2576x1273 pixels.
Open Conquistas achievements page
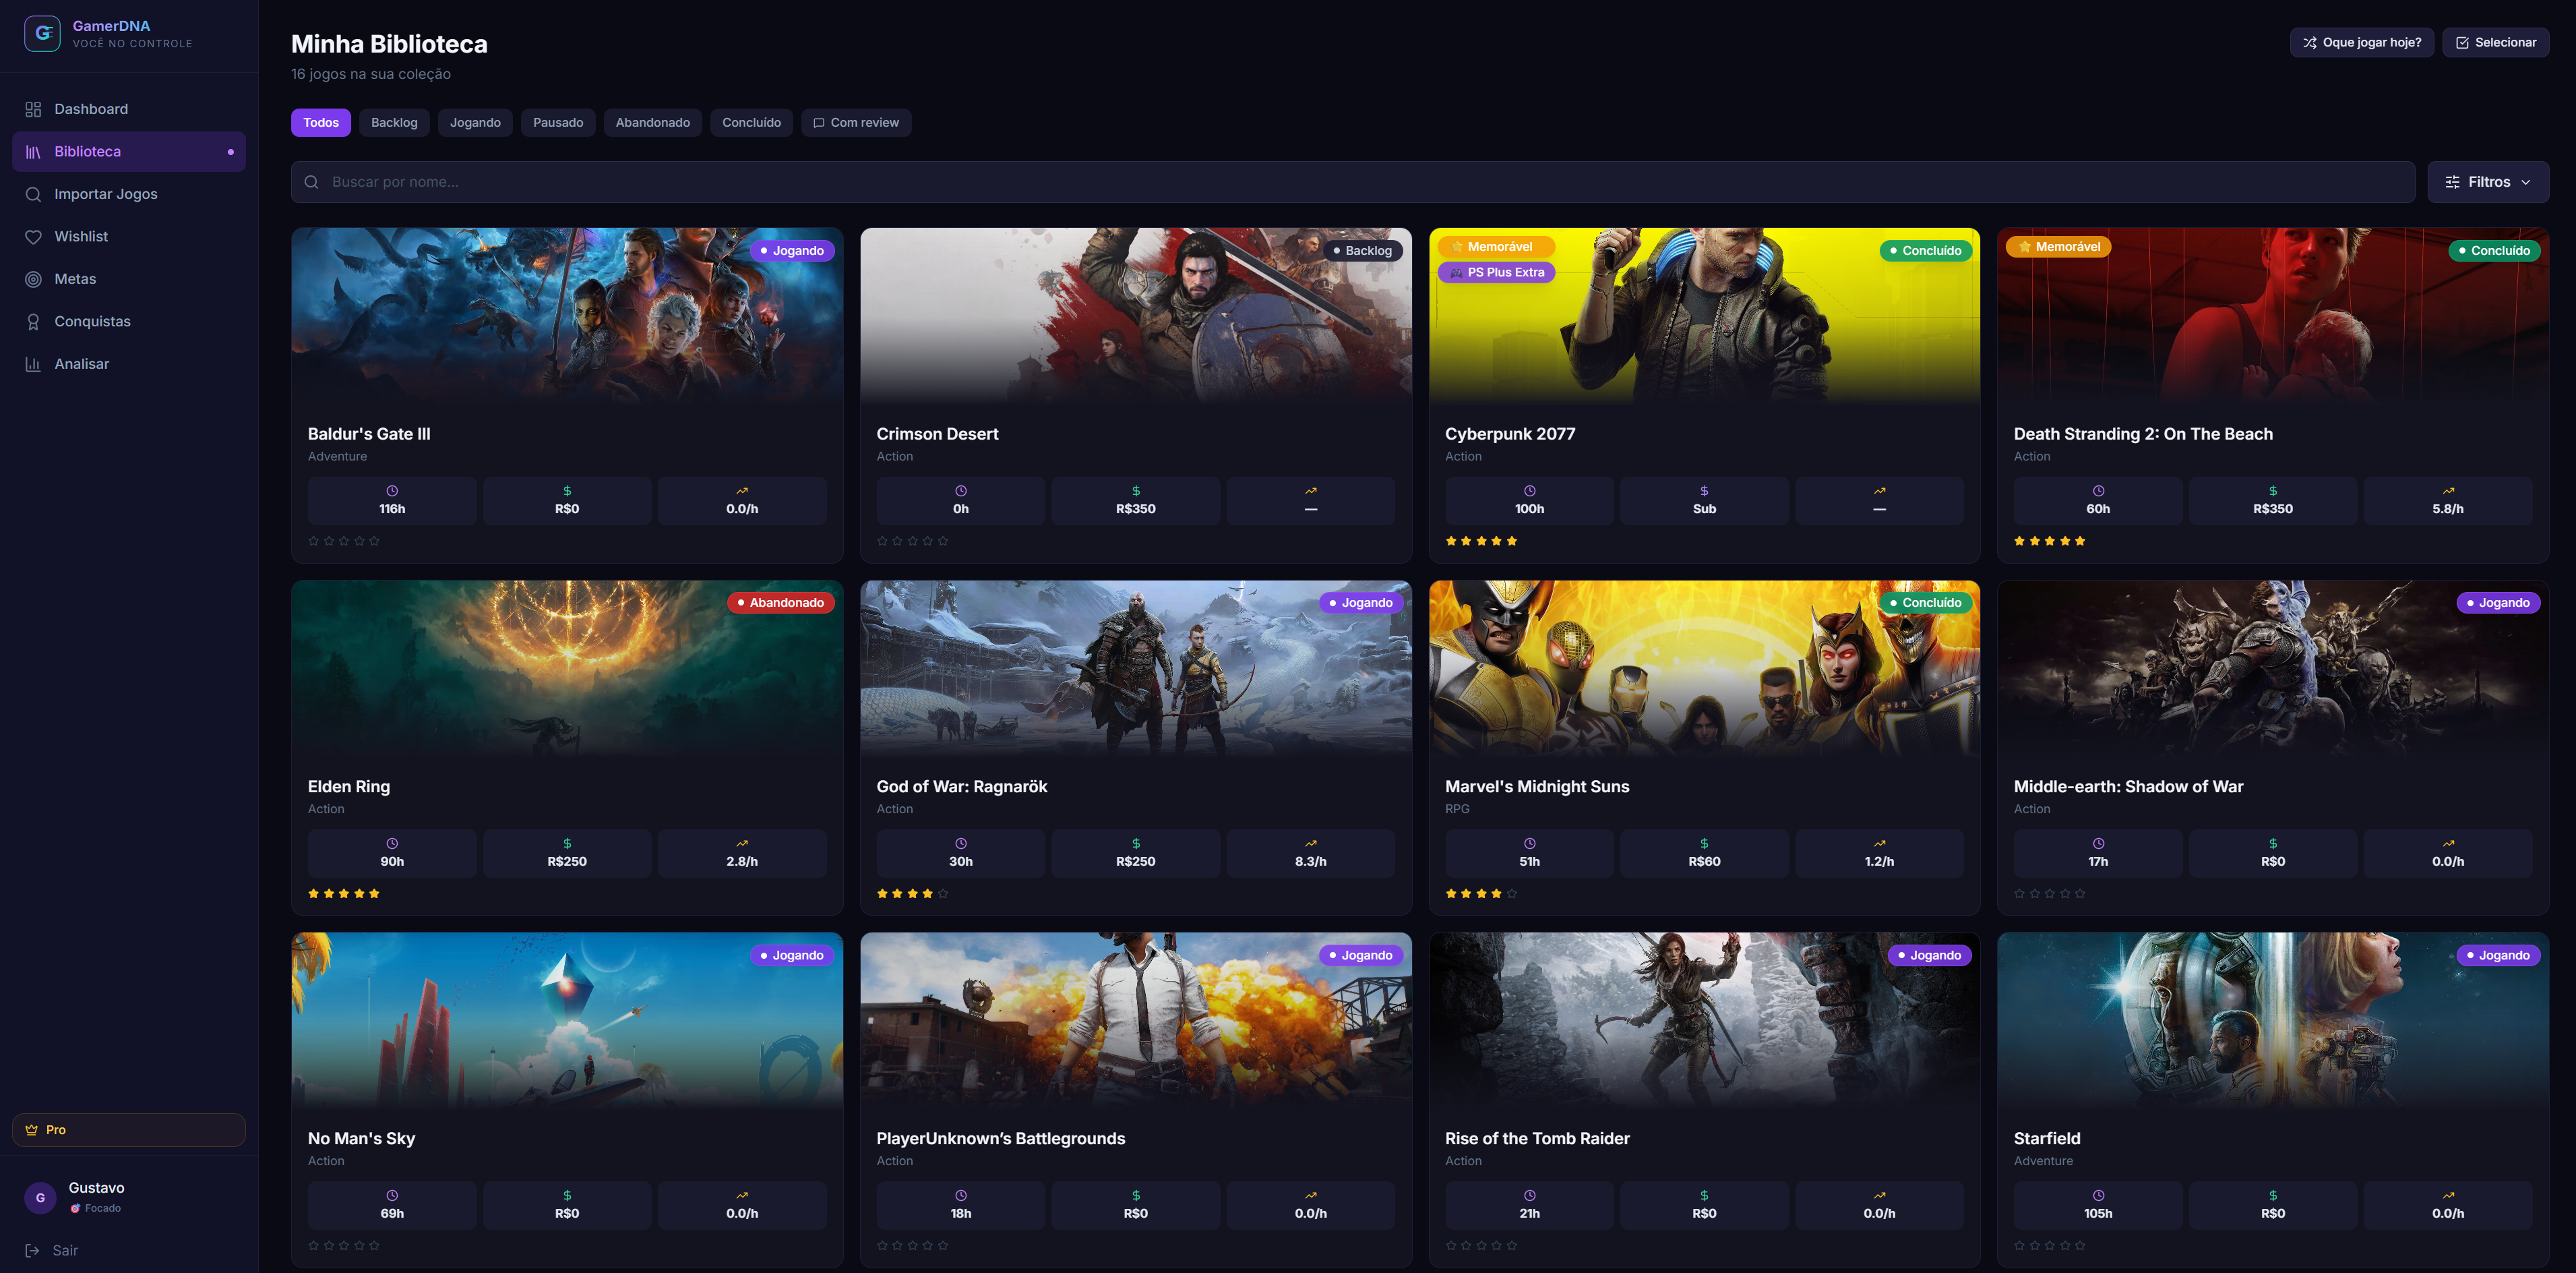click(x=129, y=321)
